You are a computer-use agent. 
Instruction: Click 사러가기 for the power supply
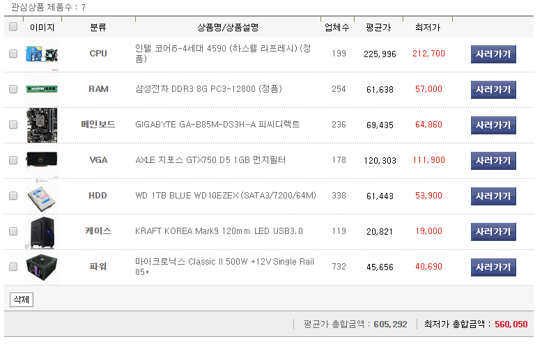tap(493, 267)
